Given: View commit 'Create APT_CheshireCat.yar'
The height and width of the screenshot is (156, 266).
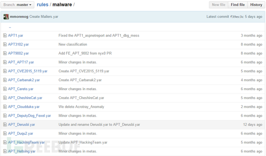Looking at the screenshot, I should 81,98.
